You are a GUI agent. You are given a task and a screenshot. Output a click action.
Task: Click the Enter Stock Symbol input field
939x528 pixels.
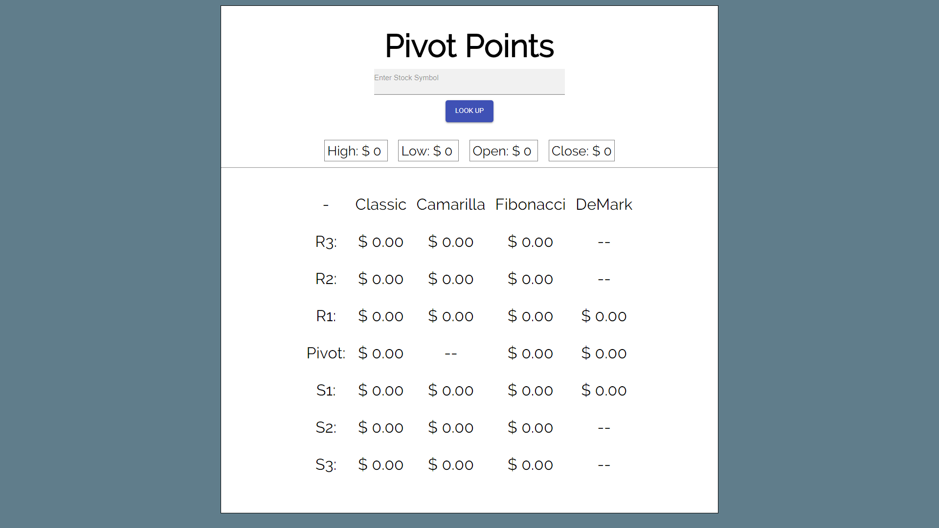[x=469, y=82]
